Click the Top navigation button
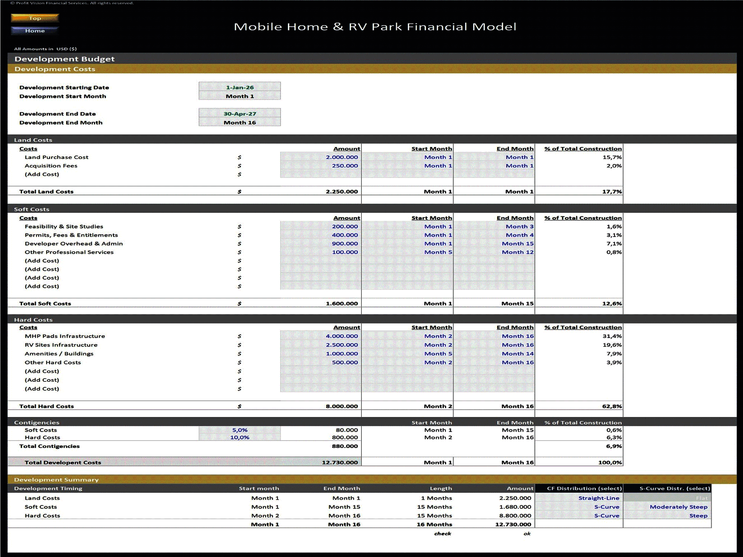This screenshot has width=743, height=557. [35, 18]
